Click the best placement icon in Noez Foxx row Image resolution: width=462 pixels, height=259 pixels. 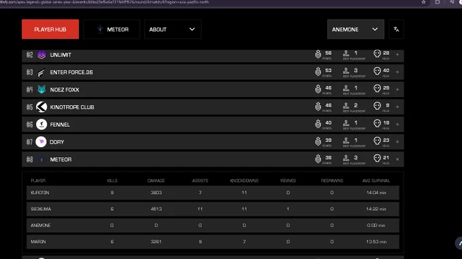[346, 88]
